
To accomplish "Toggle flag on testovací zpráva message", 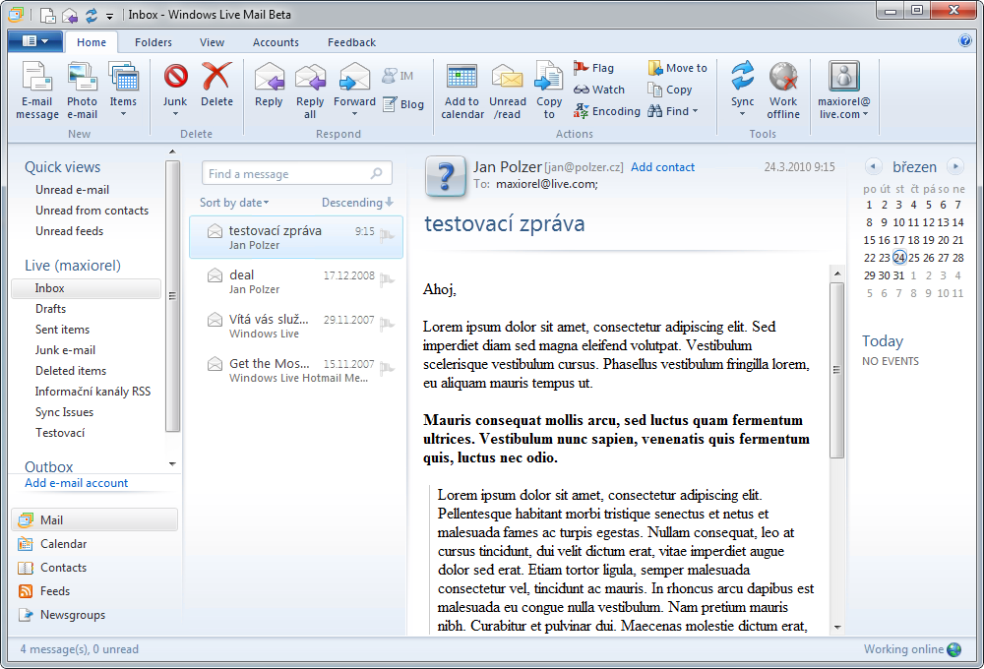I will pos(387,236).
